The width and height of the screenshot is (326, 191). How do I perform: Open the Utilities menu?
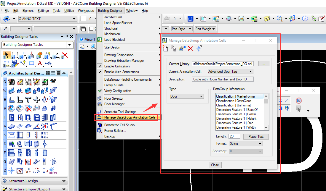coord(69,11)
